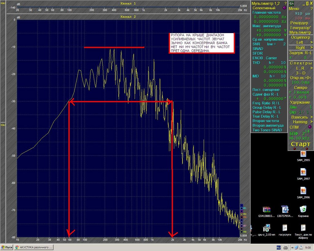The height and width of the screenshot is (251, 314).
Task: Toggle the R3 trace memory box
Action: (242, 214)
